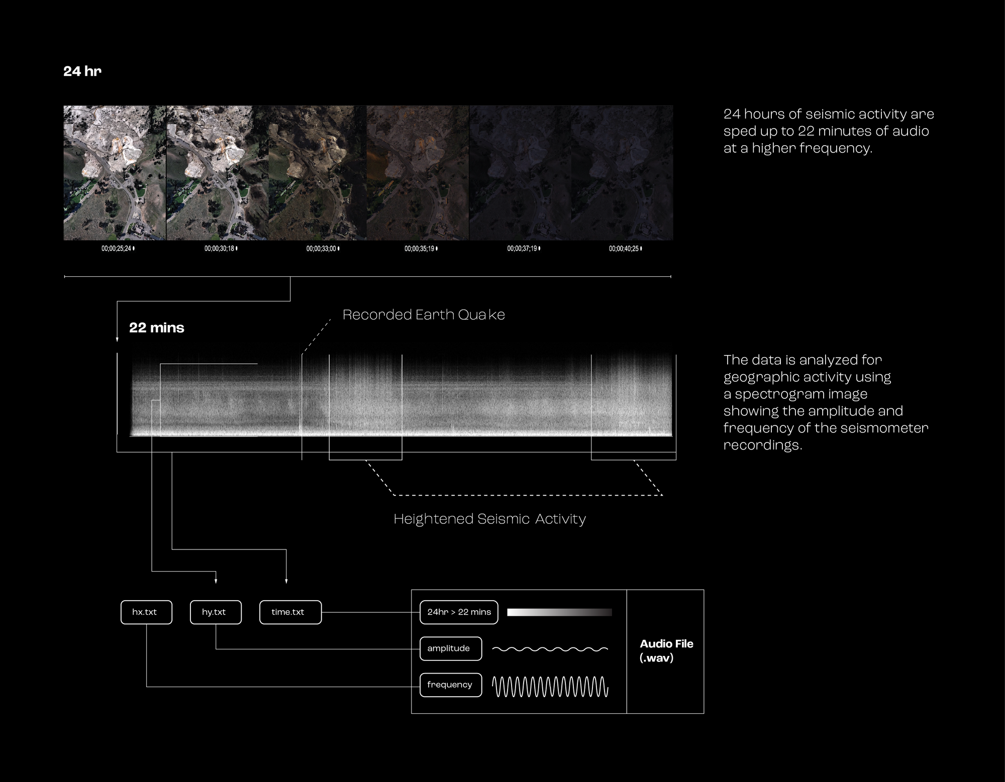
Task: Click the hy.txt file box
Action: (x=216, y=612)
